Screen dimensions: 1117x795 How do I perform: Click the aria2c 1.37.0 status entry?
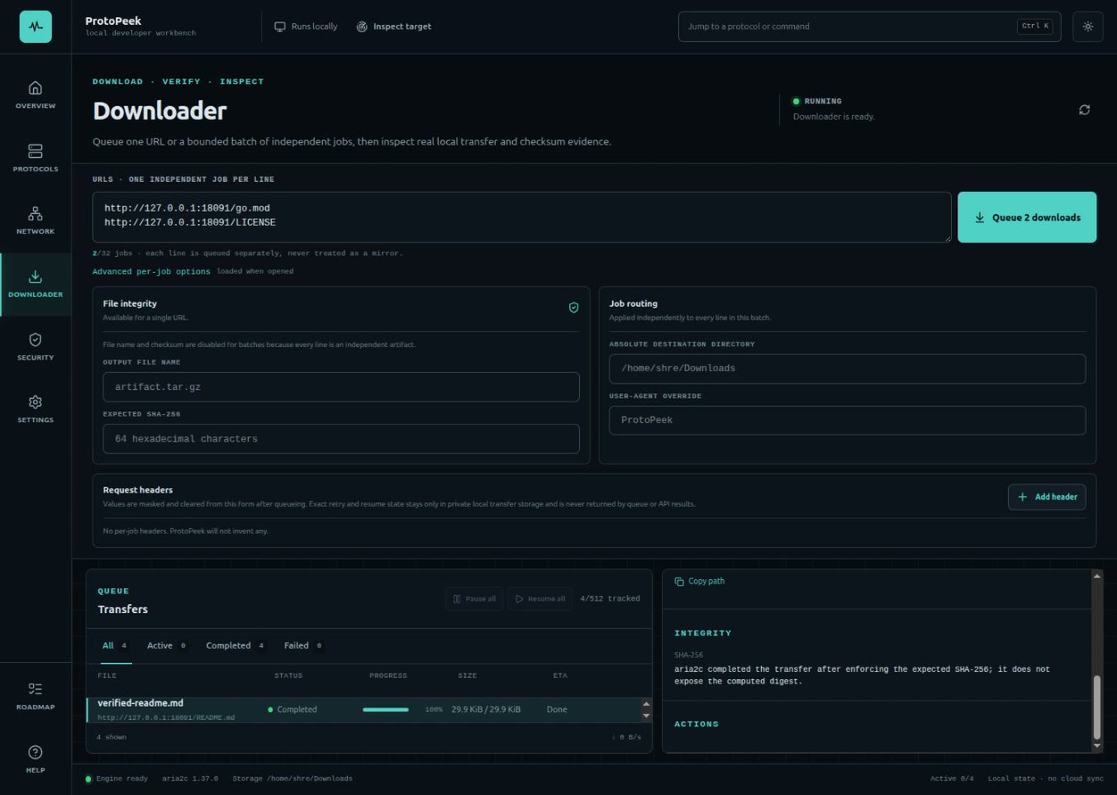click(190, 778)
